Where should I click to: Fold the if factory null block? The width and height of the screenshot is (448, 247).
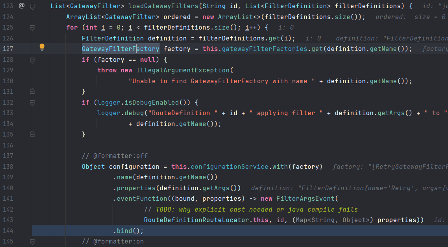coord(32,60)
